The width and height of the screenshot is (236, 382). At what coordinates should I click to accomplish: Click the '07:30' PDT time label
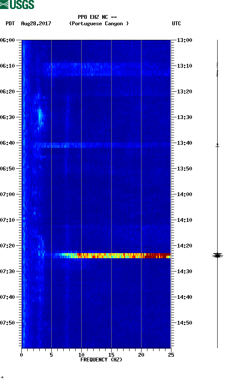[8, 272]
